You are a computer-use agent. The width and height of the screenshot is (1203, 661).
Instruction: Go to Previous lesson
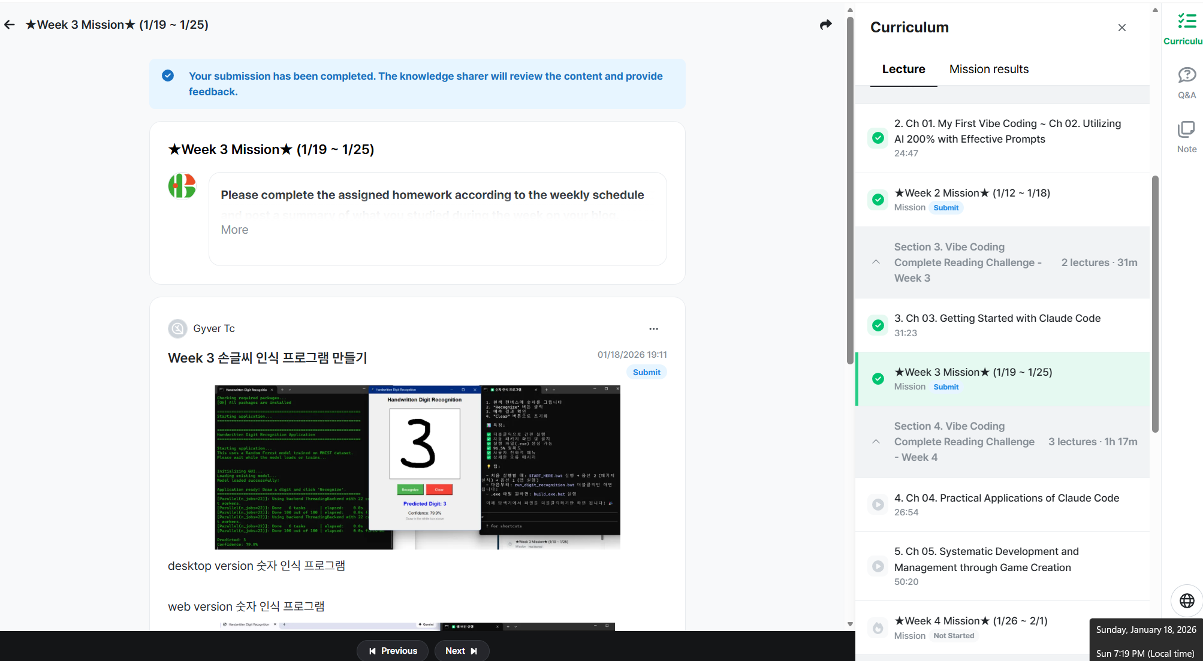(x=393, y=651)
